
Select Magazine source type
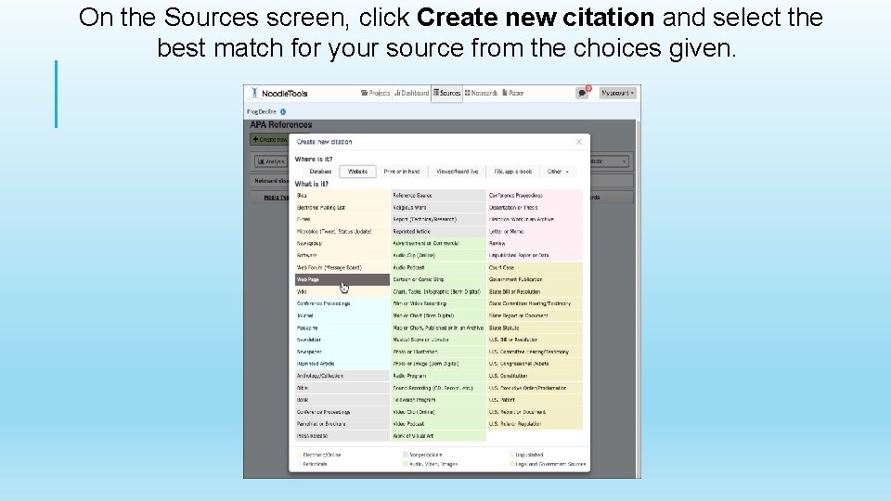click(x=342, y=328)
